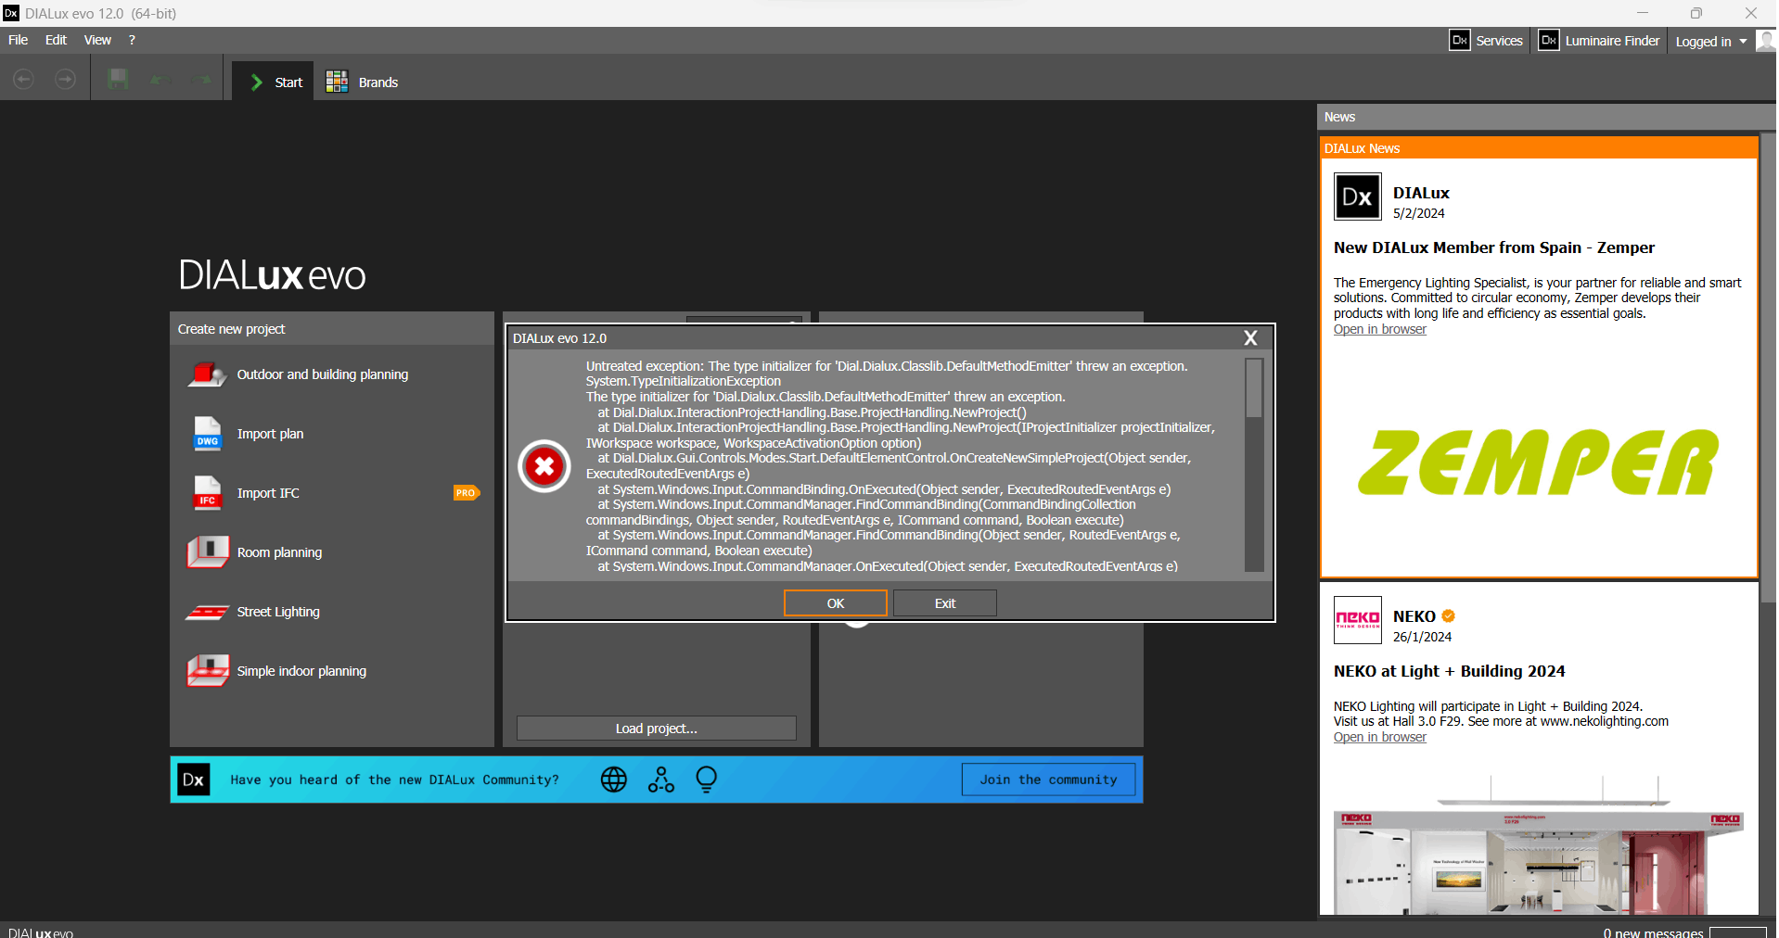Launch Simple indoor planning

301,671
